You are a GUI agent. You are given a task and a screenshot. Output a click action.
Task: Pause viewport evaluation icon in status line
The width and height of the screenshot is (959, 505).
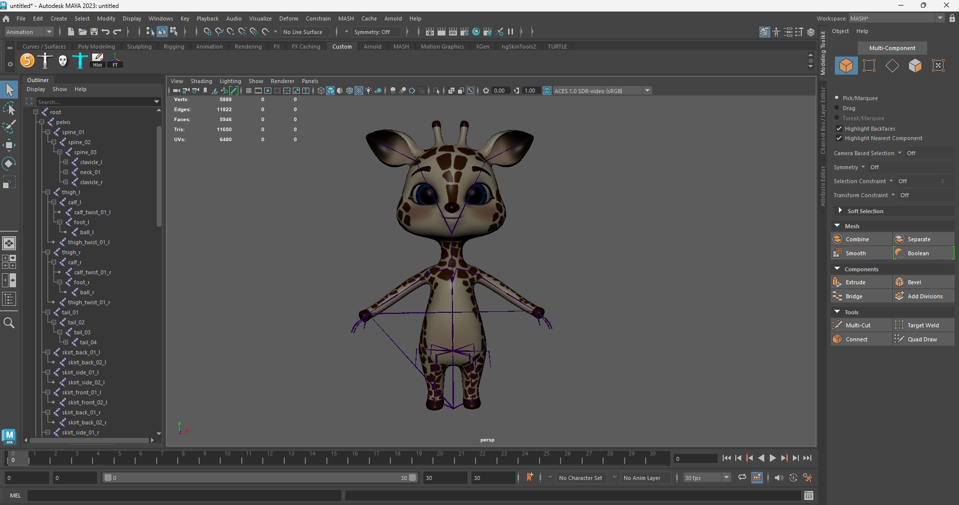coord(511,32)
